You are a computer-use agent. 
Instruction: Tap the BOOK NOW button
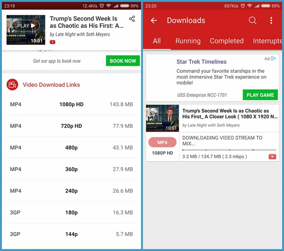(123, 61)
